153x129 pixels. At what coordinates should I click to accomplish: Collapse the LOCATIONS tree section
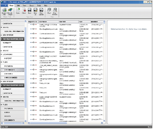point(1,55)
